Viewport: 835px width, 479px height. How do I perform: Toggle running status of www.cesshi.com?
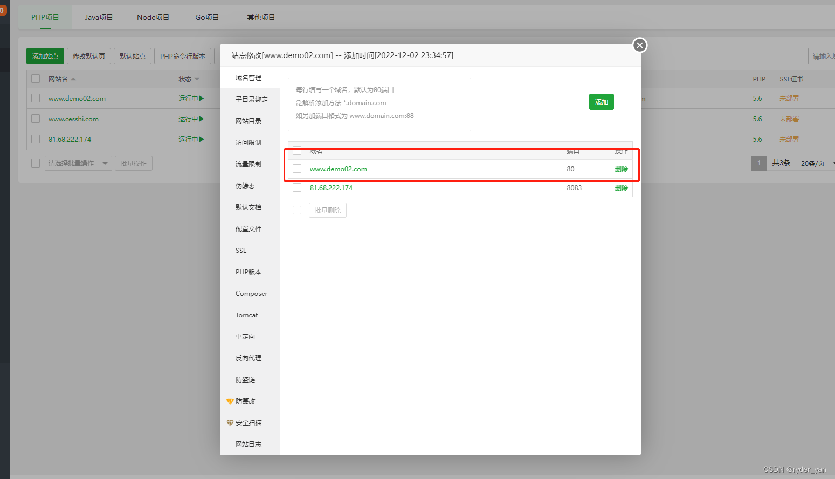(x=191, y=119)
